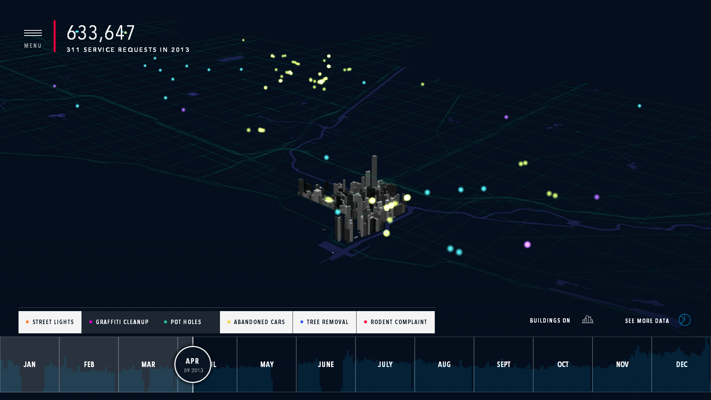
Task: Jump to NOV on timeline
Action: (622, 364)
